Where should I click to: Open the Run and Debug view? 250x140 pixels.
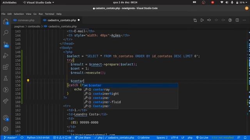[x=6, y=56]
